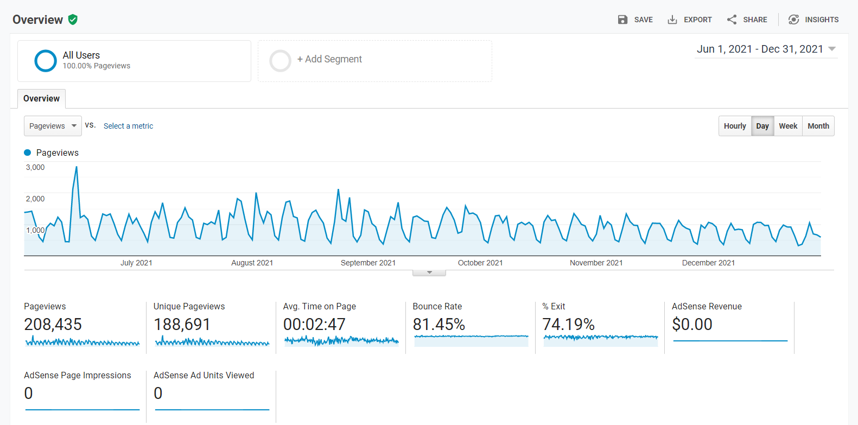Viewport: 858px width, 425px height.
Task: Click the AdSense Ad Units Viewed label
Action: tap(204, 375)
